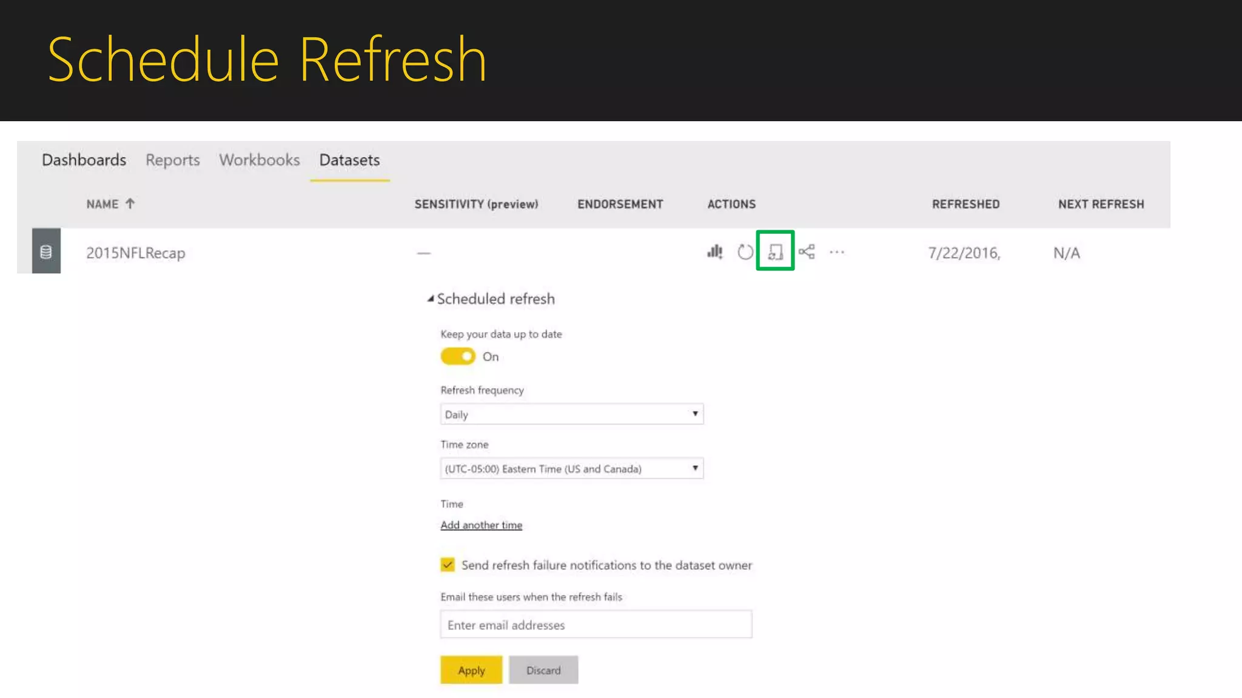Click the dataset database icon
This screenshot has height=698, width=1242.
(x=46, y=251)
